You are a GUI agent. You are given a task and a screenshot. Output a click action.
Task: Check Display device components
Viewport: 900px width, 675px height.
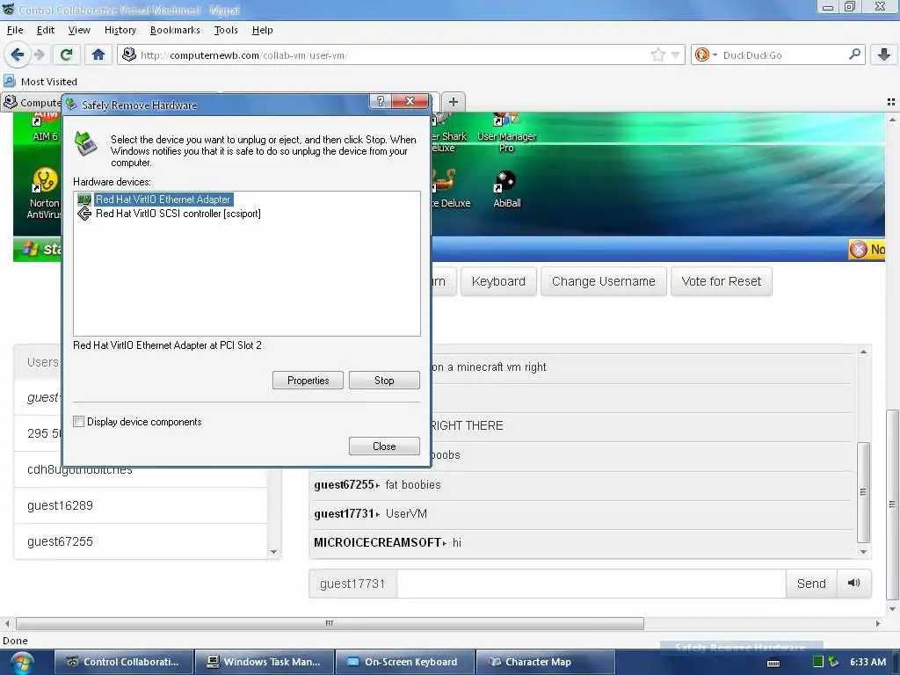coord(78,421)
